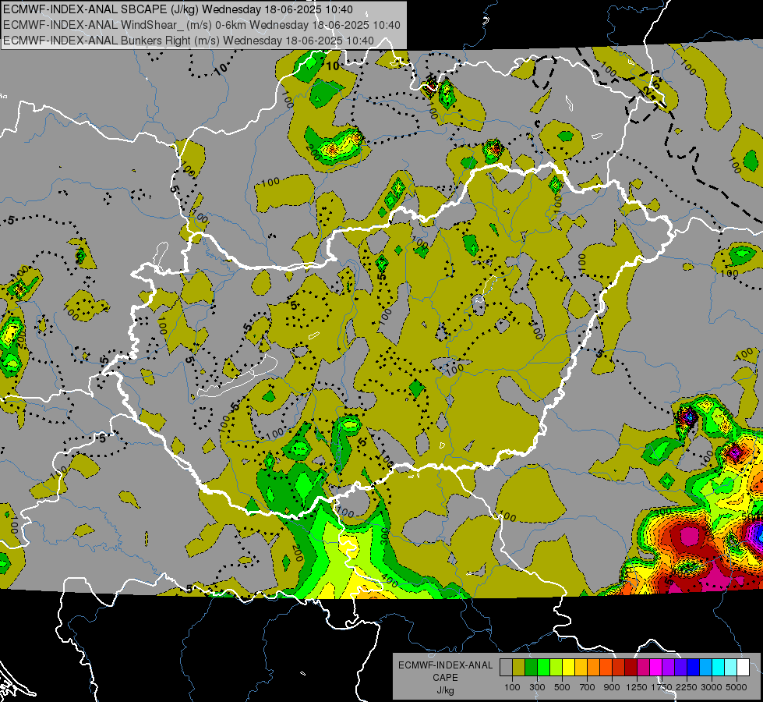This screenshot has height=702, width=763.
Task: Click the 'ECMWF-INDEX-ANAL SBCAPE (J/kg)' title line
Action: tap(178, 9)
